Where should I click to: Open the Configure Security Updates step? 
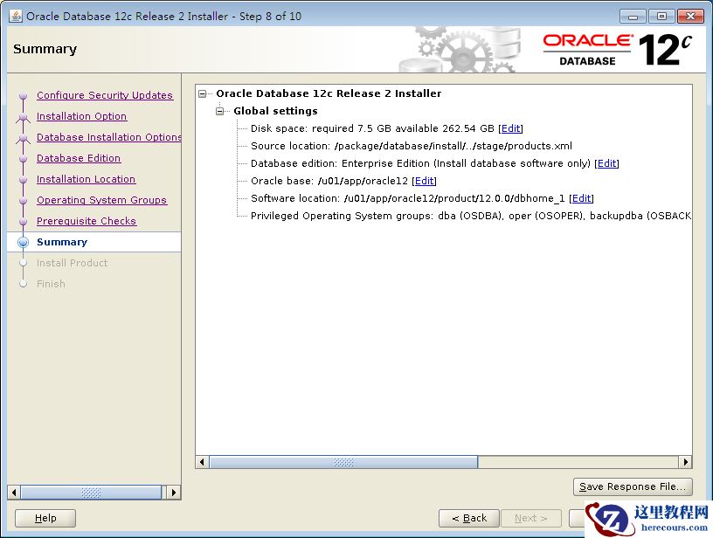click(x=105, y=95)
